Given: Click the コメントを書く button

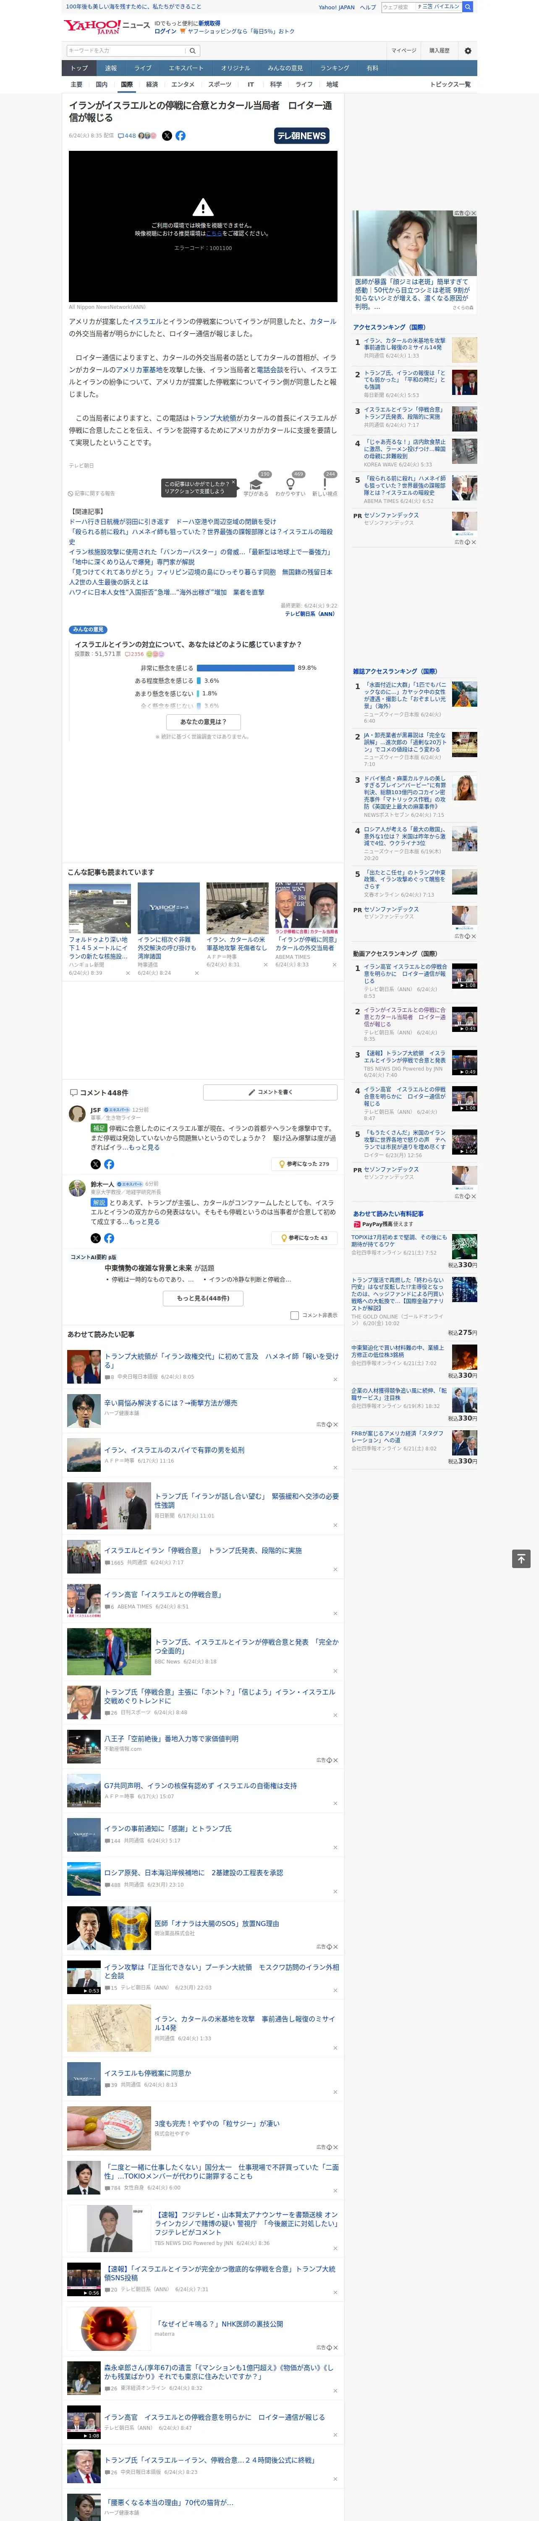Looking at the screenshot, I should pyautogui.click(x=271, y=1092).
